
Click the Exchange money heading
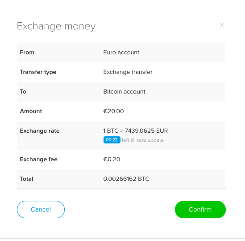click(x=56, y=26)
